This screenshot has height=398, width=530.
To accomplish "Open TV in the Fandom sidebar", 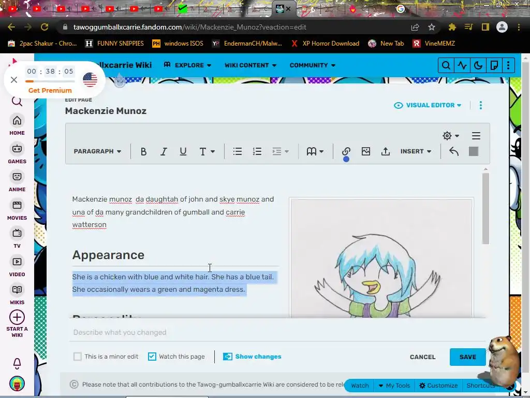I will click(17, 238).
